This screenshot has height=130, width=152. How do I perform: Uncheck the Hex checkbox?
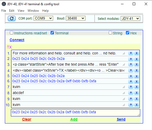pyautogui.click(x=127, y=33)
